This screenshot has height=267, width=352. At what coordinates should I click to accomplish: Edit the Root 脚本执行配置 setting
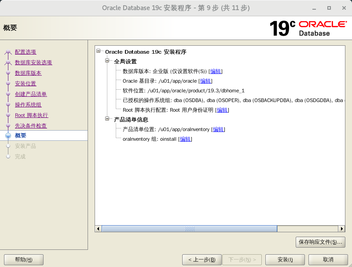[x=222, y=110]
